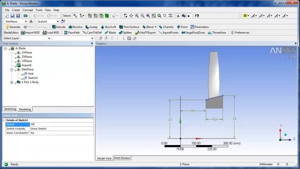
Task: Open the Create menu
Action: click(16, 10)
